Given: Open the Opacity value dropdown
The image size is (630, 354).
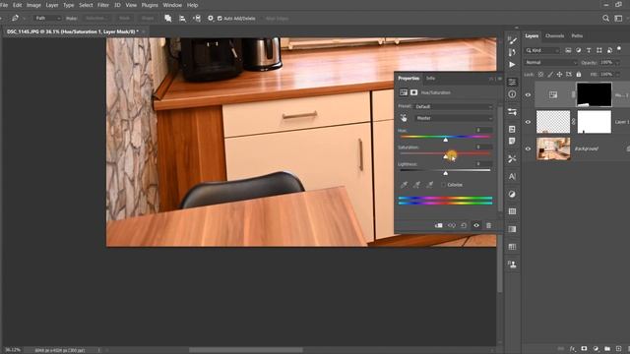Looking at the screenshot, I should (x=618, y=63).
